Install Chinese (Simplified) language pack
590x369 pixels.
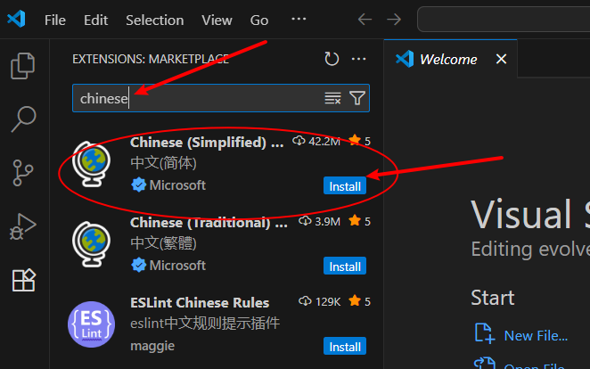345,185
